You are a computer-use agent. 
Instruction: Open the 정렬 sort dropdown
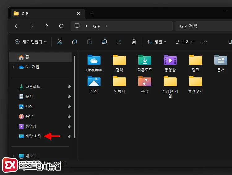pos(157,42)
